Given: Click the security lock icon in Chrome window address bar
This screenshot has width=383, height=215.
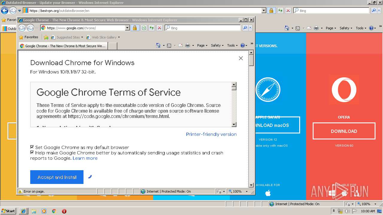Looking at the screenshot, I should pyautogui.click(x=135, y=28).
